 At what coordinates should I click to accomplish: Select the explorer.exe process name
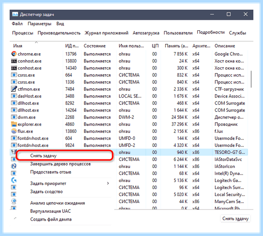29,124
